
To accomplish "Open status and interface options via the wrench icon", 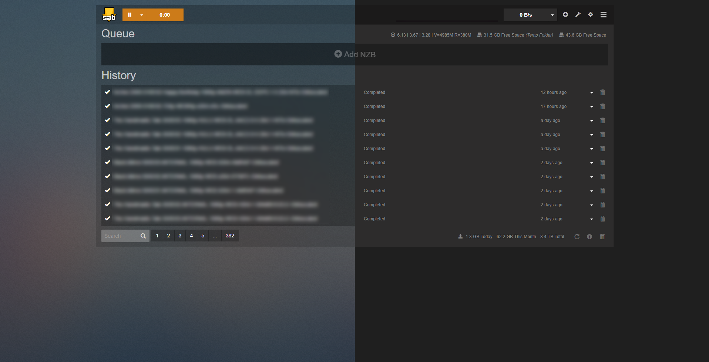I will [578, 14].
